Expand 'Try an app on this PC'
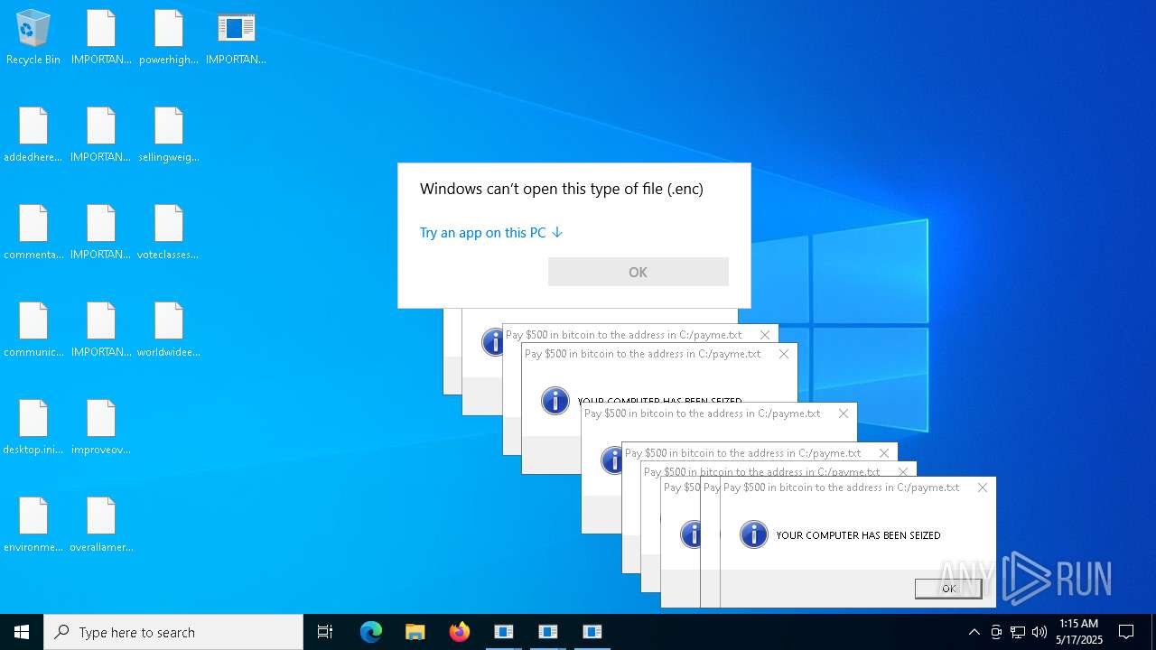The height and width of the screenshot is (650, 1156). [491, 233]
